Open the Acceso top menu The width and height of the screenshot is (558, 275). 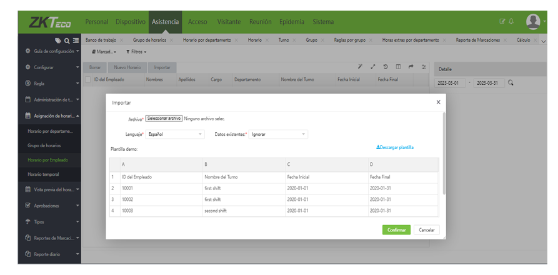coord(197,22)
